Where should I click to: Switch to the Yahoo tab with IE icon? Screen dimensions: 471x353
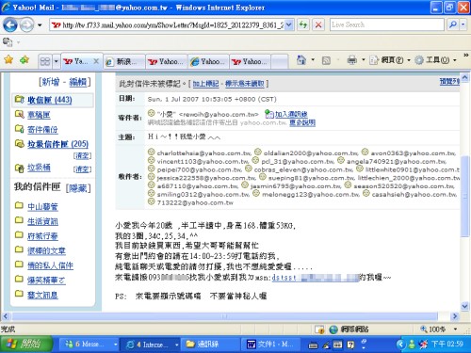tap(208, 61)
